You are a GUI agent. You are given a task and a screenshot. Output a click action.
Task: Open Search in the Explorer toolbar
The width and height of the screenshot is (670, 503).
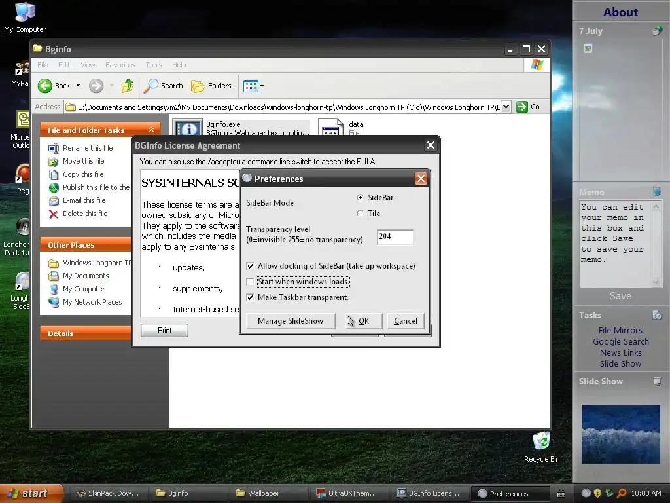163,86
